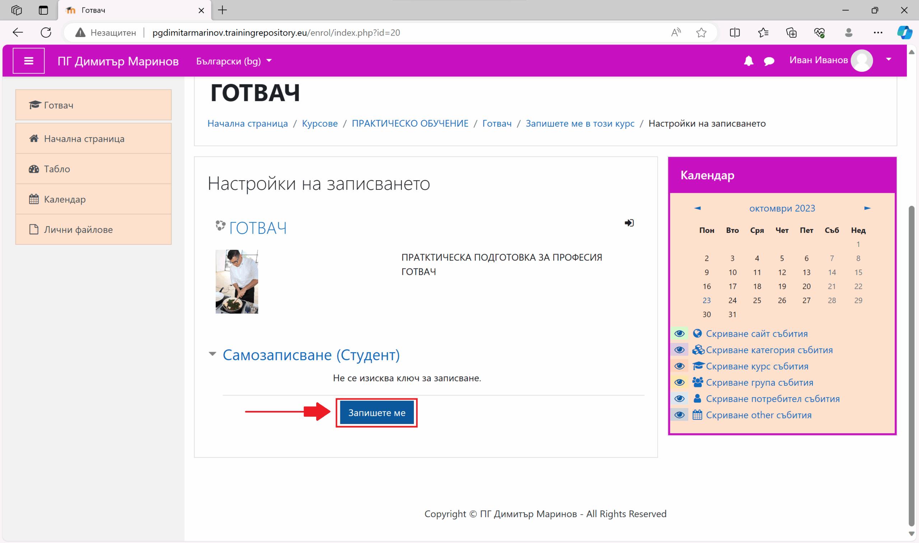This screenshot has height=543, width=919.
Task: Toggle eye for course events visibility
Action: (x=679, y=366)
